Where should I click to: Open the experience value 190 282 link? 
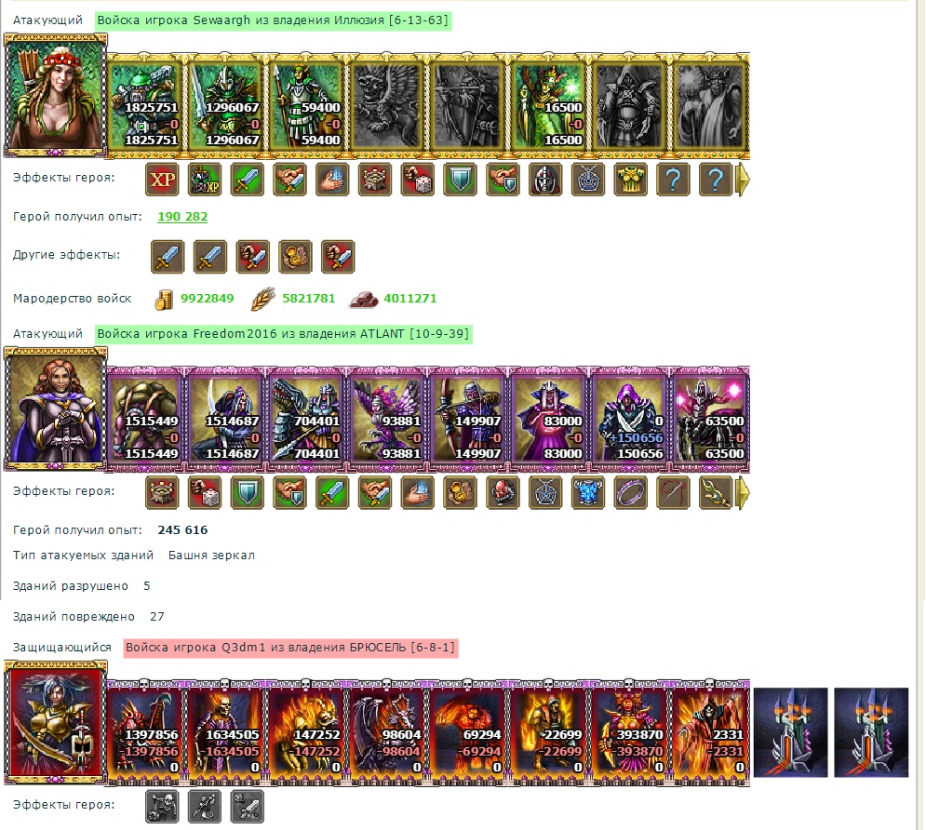click(x=182, y=217)
